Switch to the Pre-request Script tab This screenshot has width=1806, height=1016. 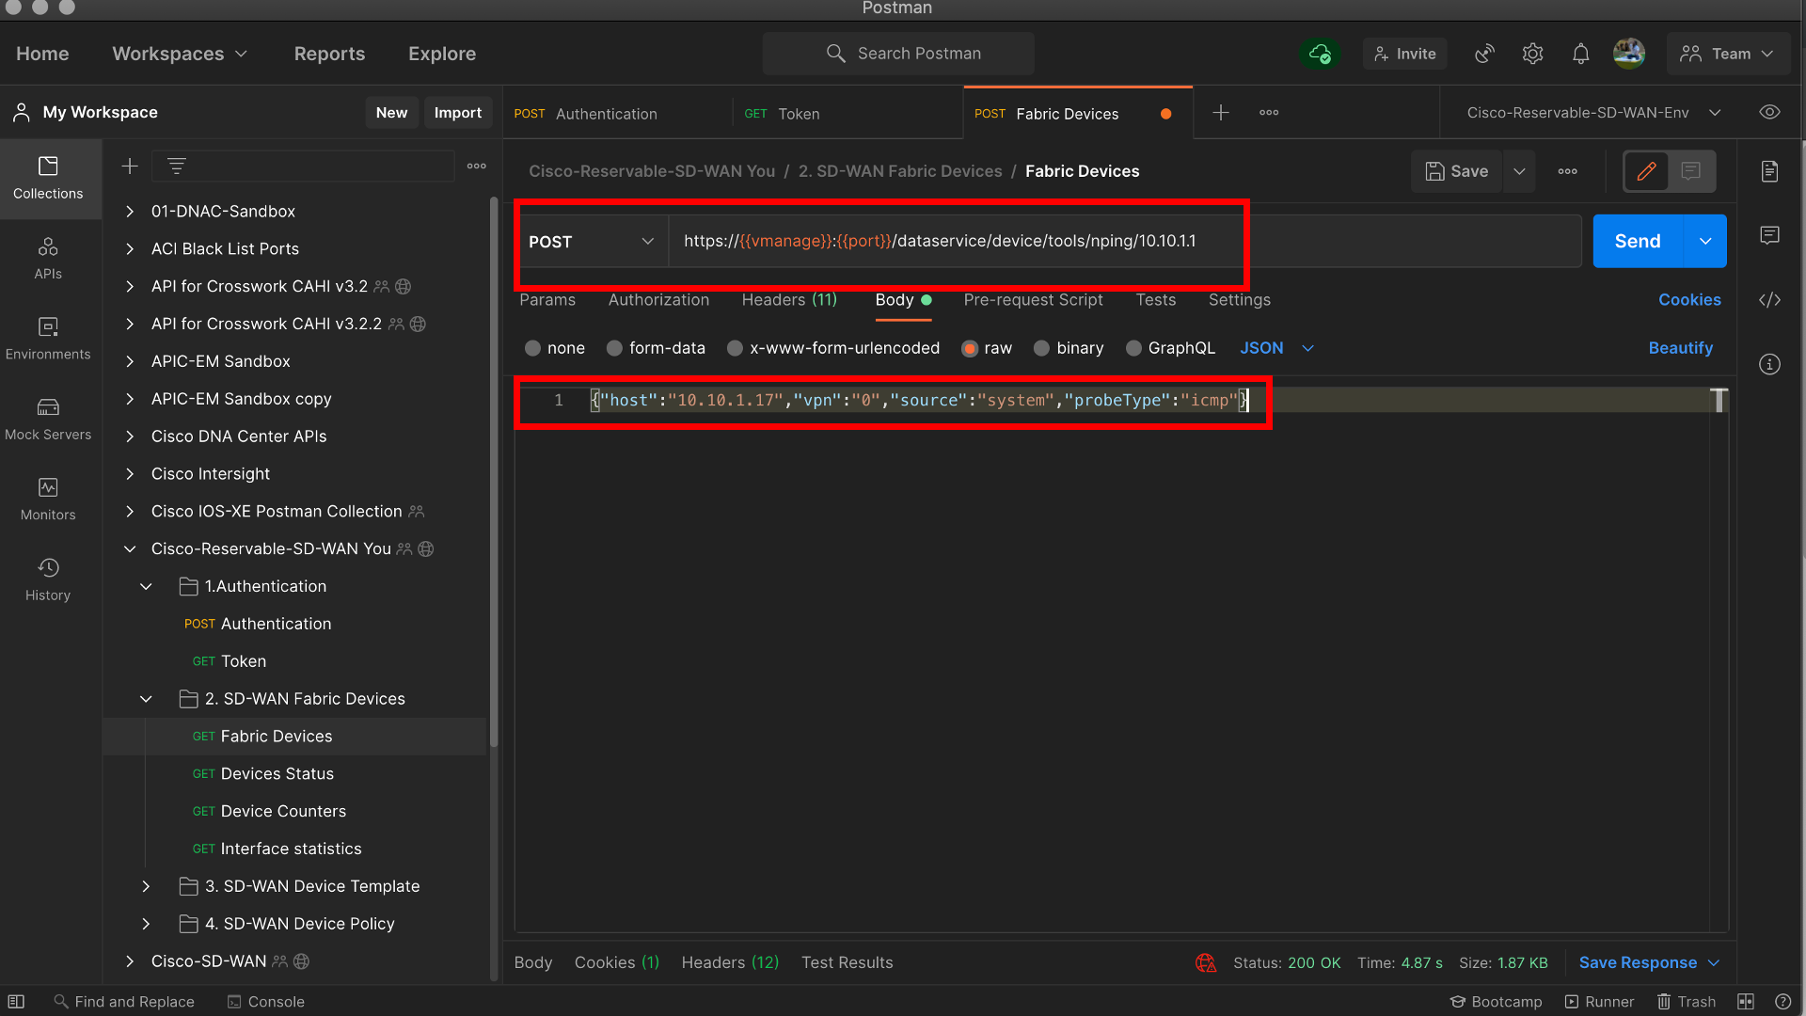tap(1033, 300)
